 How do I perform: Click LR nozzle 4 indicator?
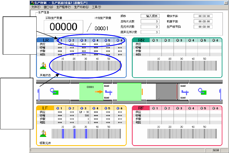click(94, 40)
